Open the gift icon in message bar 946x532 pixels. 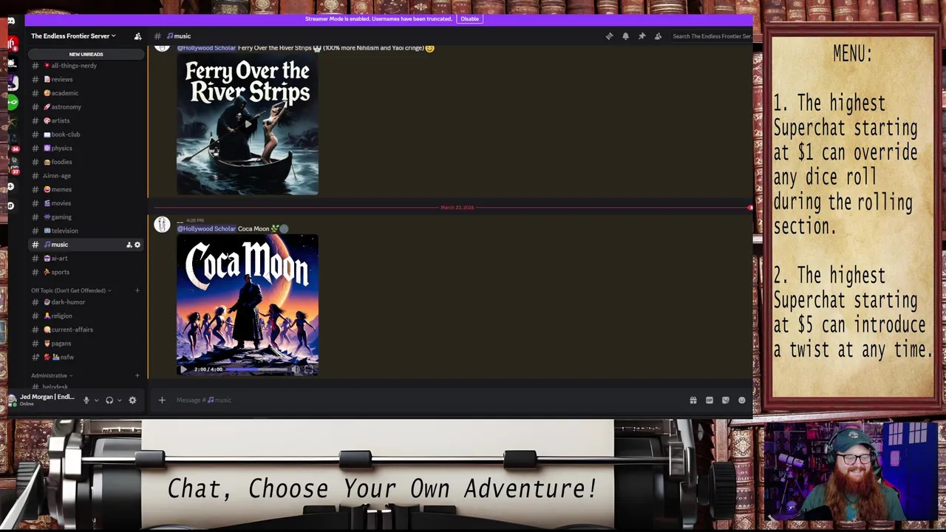point(693,400)
